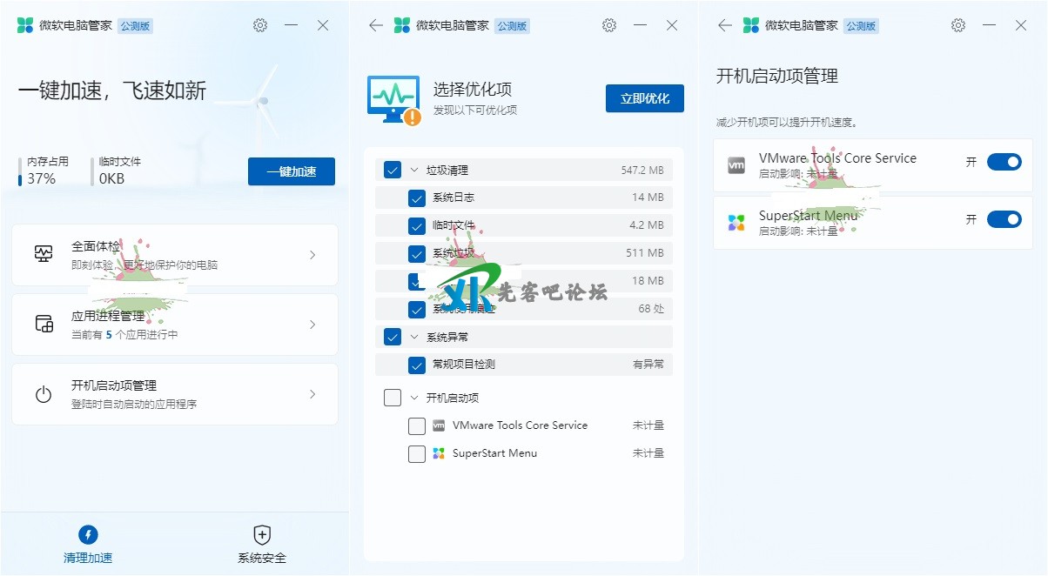Collapse the 垃圾清理 section

click(x=413, y=171)
